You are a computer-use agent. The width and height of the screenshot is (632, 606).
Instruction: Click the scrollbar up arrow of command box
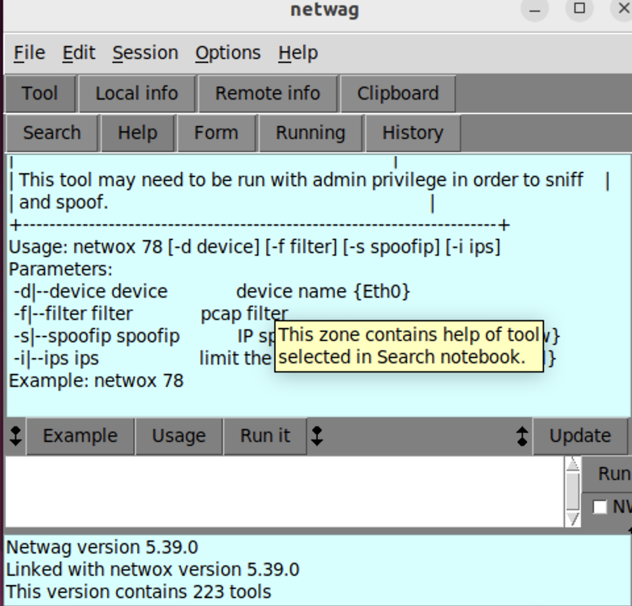[572, 464]
